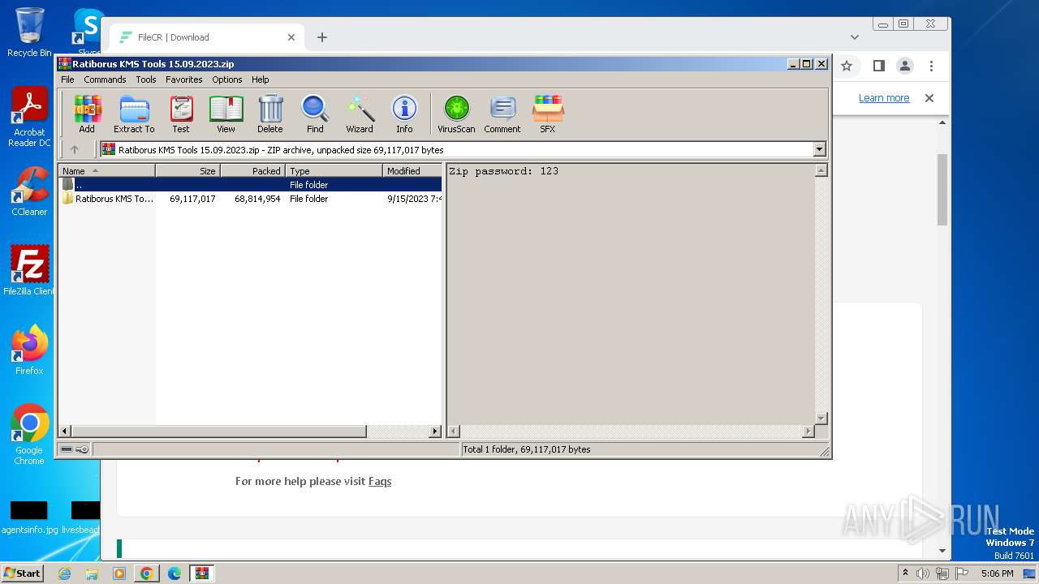Close the FileCR Download tab
The height and width of the screenshot is (584, 1039).
click(x=291, y=37)
